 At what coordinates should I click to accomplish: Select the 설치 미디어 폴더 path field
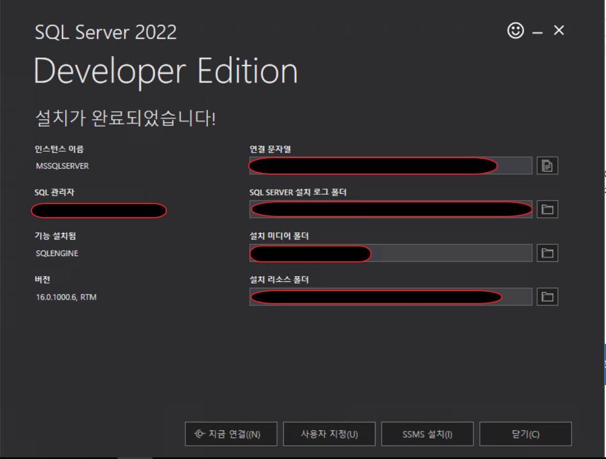coord(391,253)
